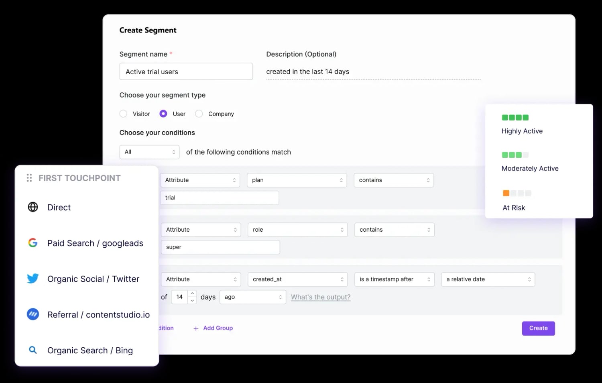This screenshot has height=383, width=602.
Task: Click the Twitter bird icon
Action: (33, 278)
